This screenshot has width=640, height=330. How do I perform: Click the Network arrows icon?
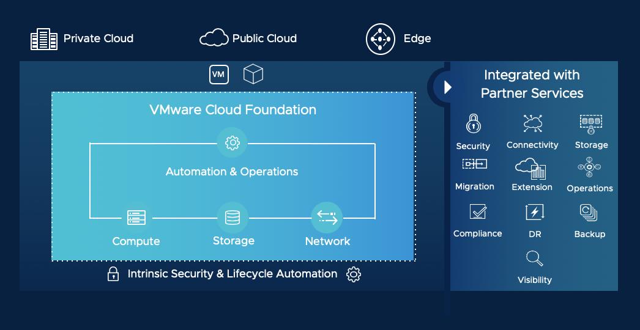[327, 218]
